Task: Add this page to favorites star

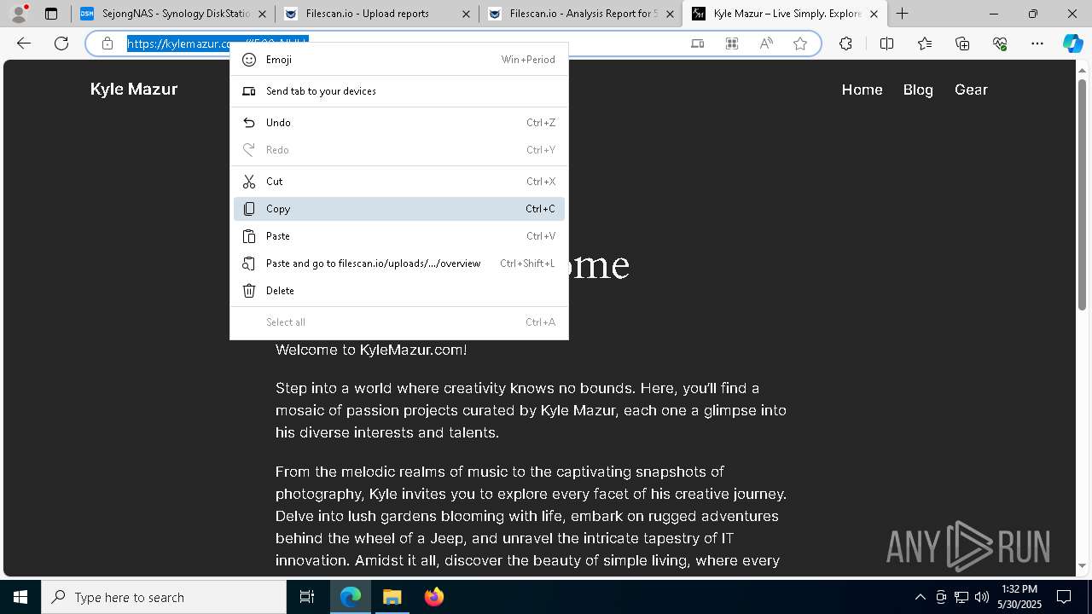Action: pyautogui.click(x=800, y=43)
